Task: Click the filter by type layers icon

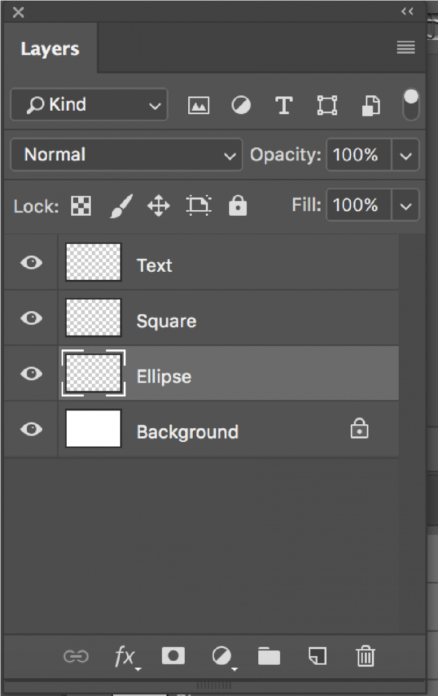Action: pyautogui.click(x=283, y=104)
